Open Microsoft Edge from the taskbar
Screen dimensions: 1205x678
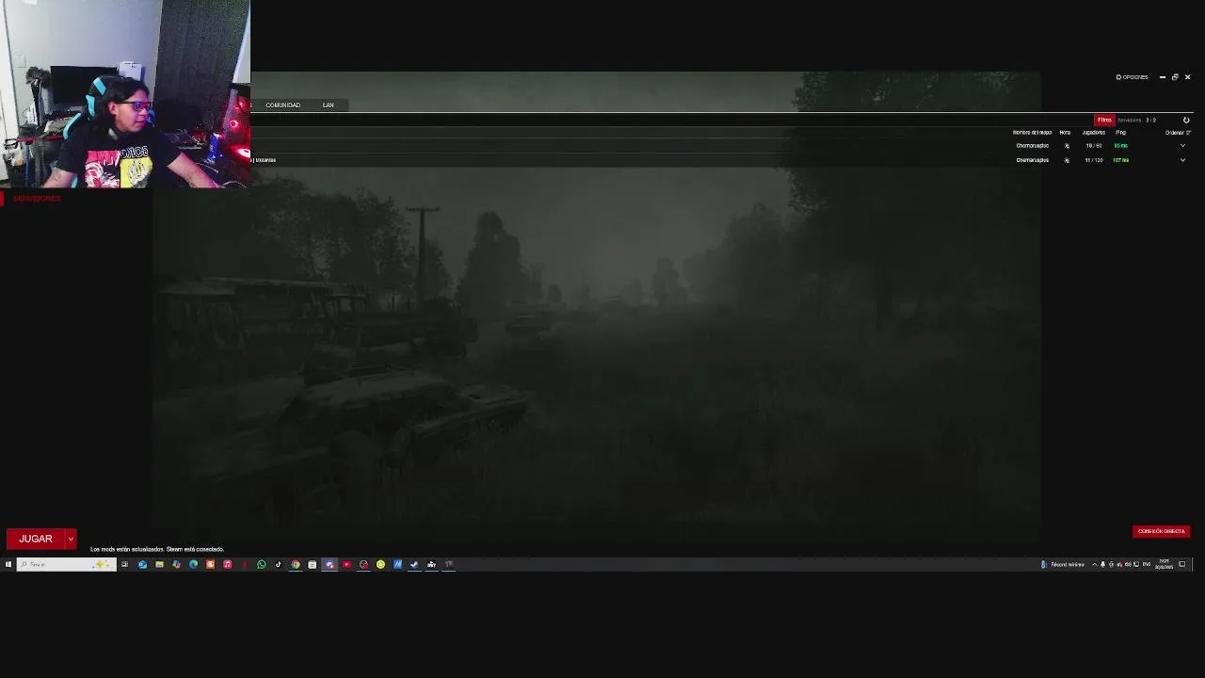193,564
